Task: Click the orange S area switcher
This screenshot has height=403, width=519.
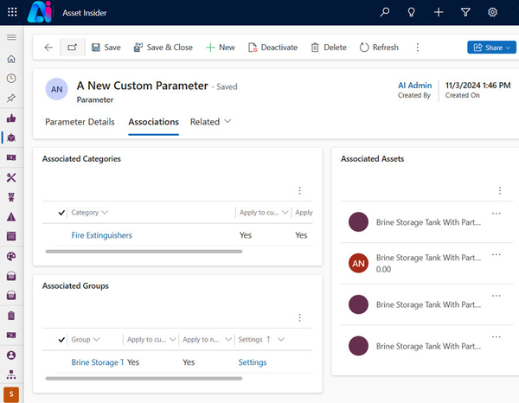Action: click(11, 394)
